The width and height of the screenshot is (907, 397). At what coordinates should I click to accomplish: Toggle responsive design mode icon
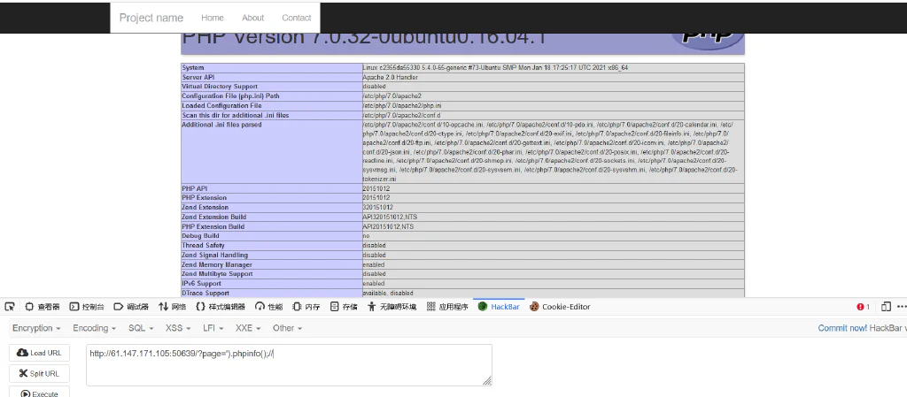885,307
